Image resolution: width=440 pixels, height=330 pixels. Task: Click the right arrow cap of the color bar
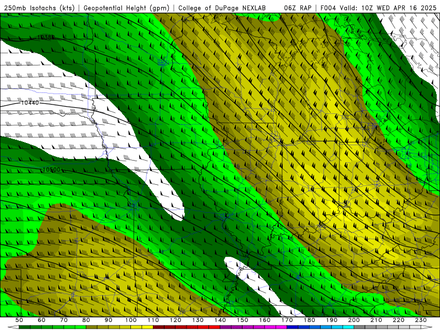pos(427,327)
